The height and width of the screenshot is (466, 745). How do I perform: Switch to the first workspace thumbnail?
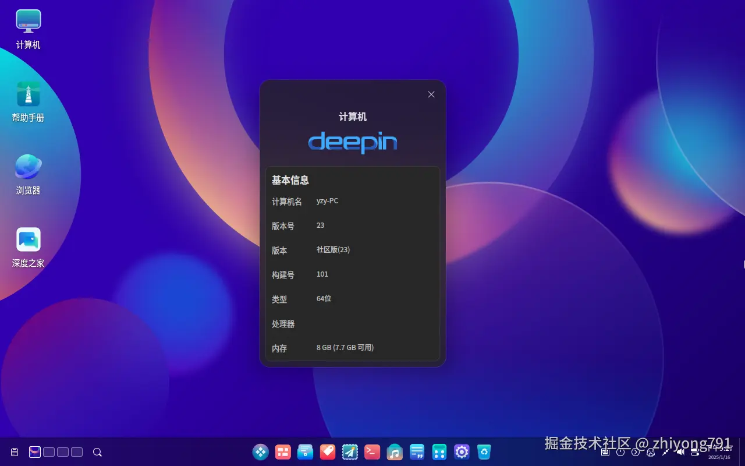(x=35, y=452)
